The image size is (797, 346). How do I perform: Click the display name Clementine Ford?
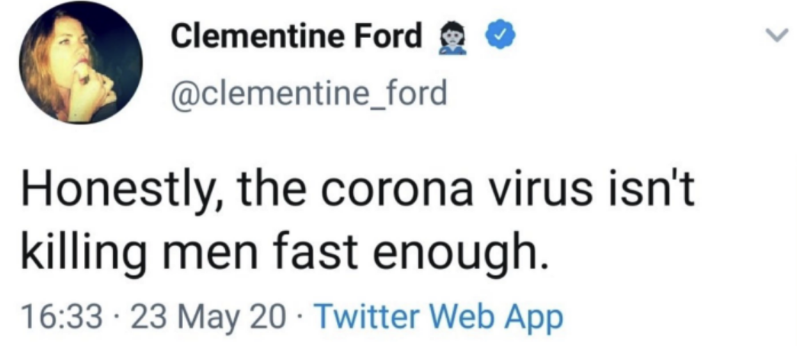(x=297, y=35)
